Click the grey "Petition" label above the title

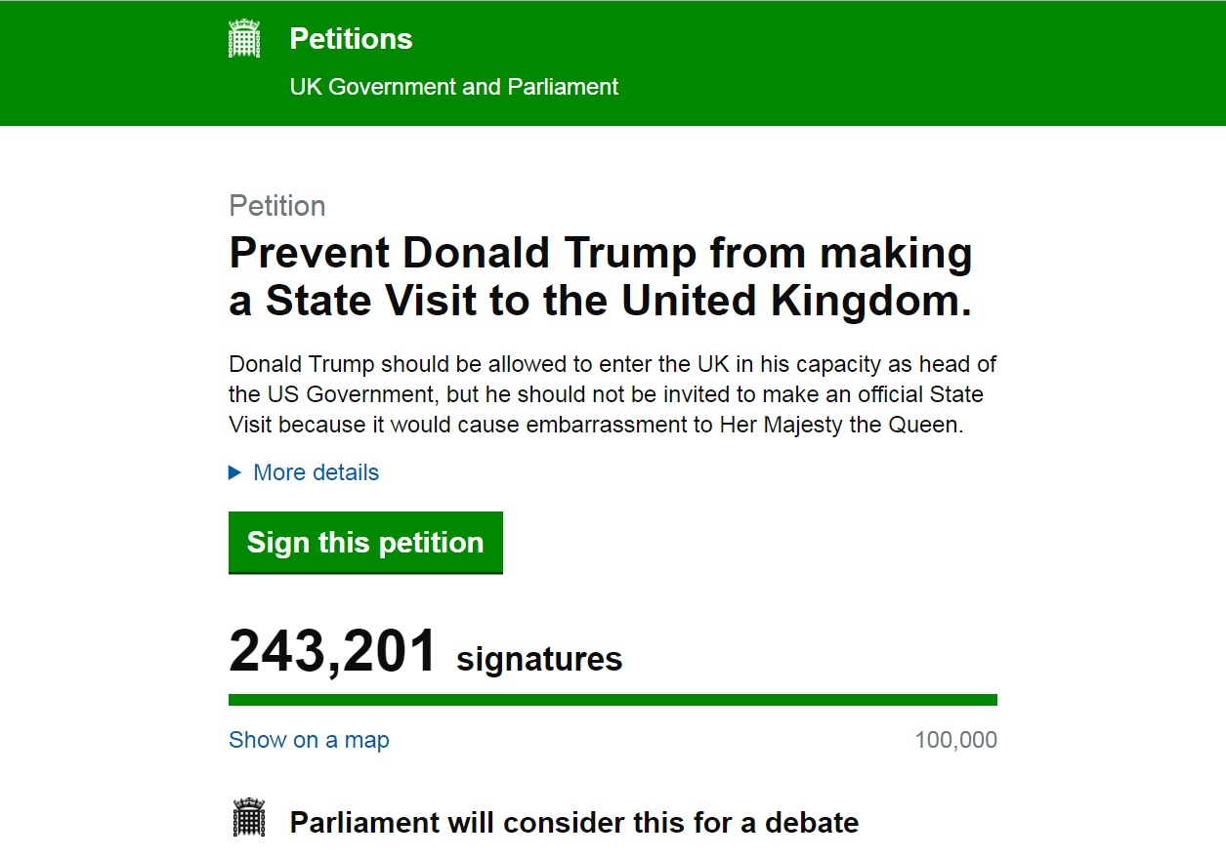pyautogui.click(x=277, y=206)
